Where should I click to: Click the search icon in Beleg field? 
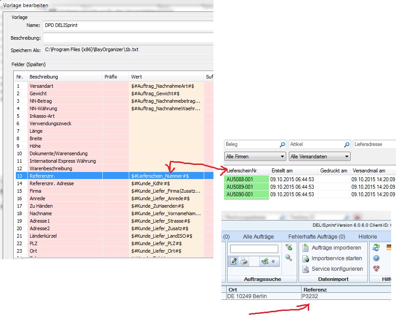coord(282,145)
